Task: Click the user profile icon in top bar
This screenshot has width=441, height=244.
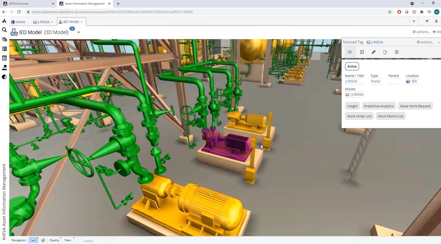Action: pyautogui.click(x=437, y=21)
